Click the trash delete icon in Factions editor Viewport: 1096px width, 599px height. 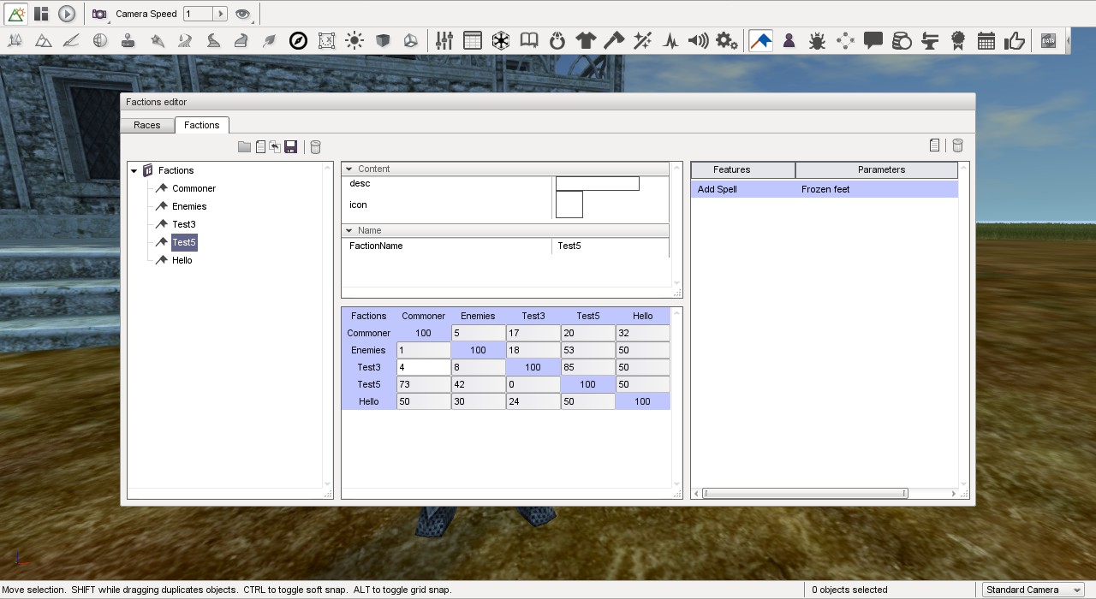[x=315, y=146]
